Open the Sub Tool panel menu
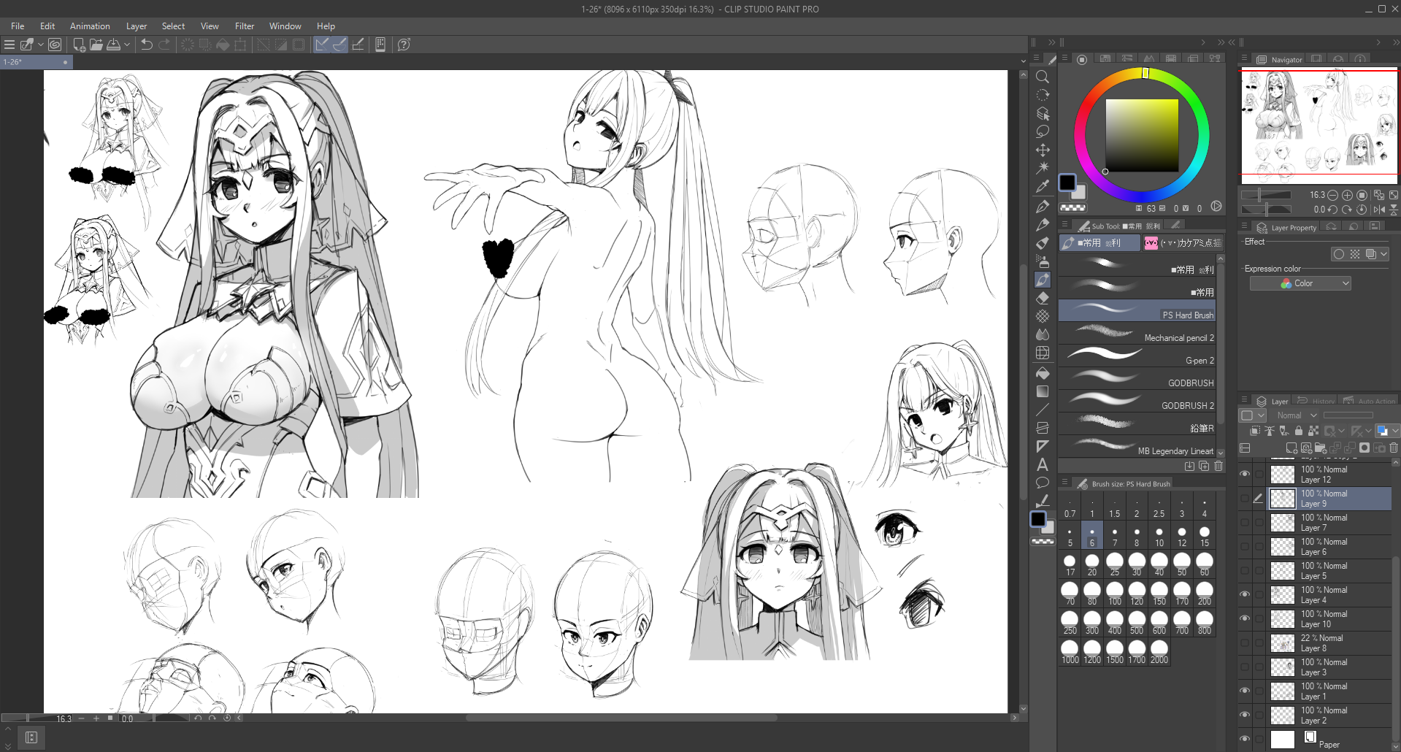The width and height of the screenshot is (1401, 752). pos(1064,225)
